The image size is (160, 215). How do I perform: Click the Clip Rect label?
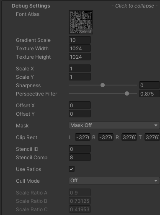click(x=27, y=137)
